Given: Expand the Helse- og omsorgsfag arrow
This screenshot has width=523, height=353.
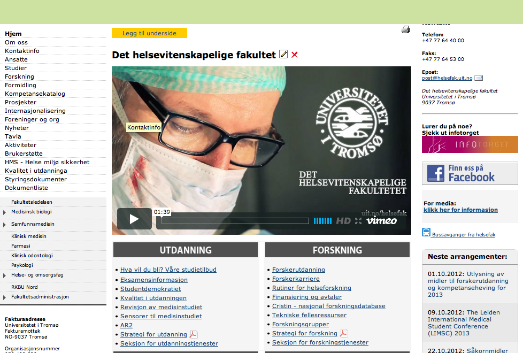Looking at the screenshot, I should click(4, 275).
